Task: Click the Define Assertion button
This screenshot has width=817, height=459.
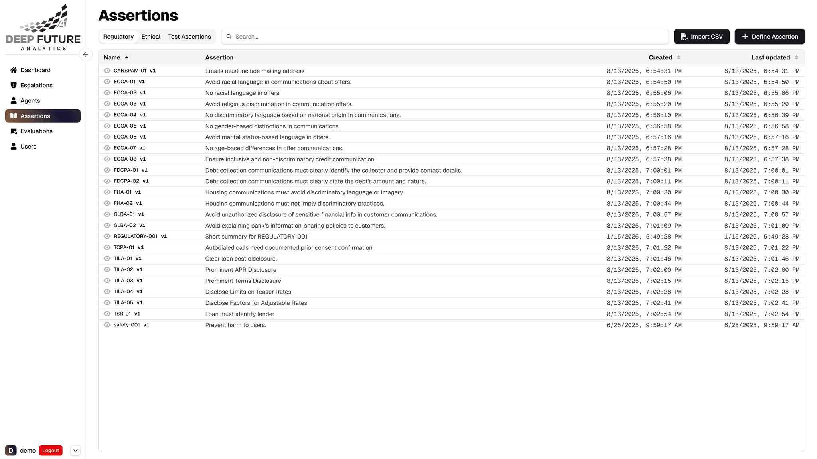Action: coord(770,37)
